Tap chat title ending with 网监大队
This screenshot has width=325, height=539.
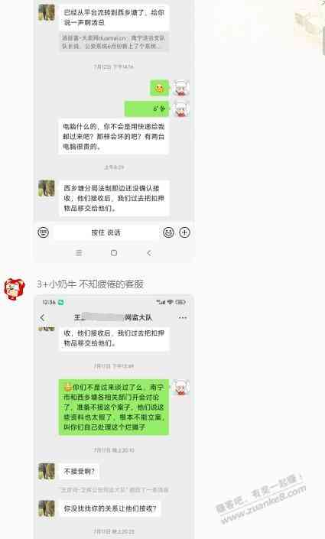pyautogui.click(x=113, y=317)
